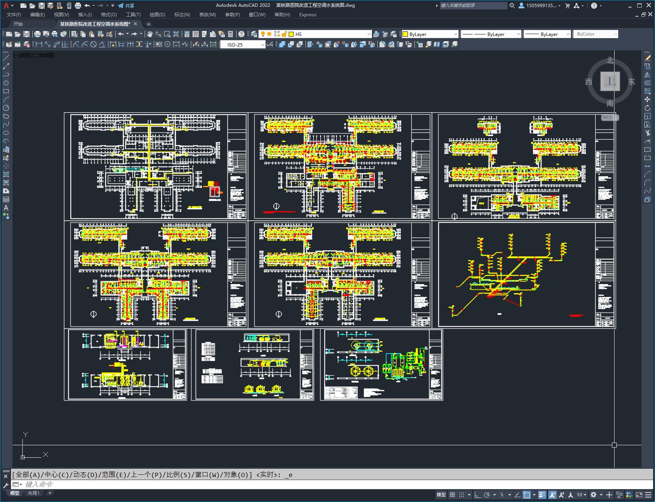This screenshot has width=655, height=502.
Task: Open the 绘图(D) menu
Action: (157, 14)
